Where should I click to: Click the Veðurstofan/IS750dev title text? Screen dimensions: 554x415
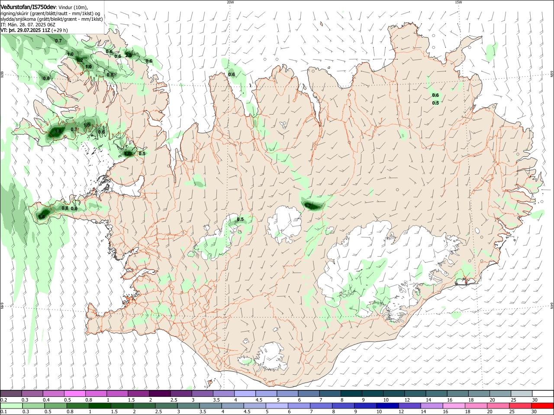(x=28, y=7)
